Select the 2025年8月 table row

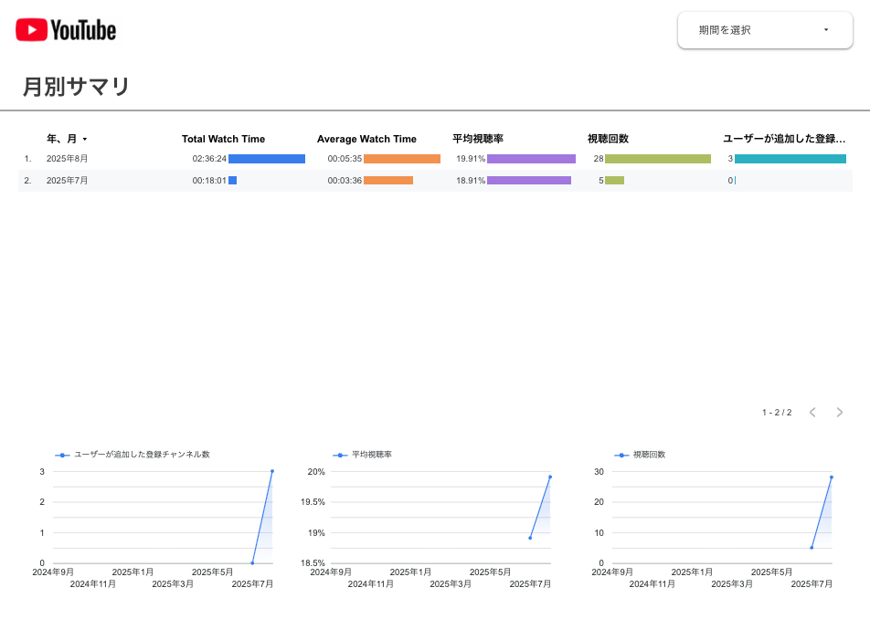pyautogui.click(x=68, y=159)
